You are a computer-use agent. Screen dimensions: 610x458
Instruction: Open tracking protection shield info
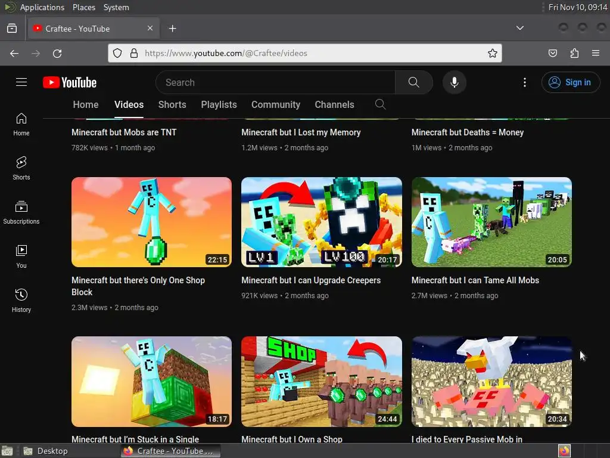click(117, 53)
